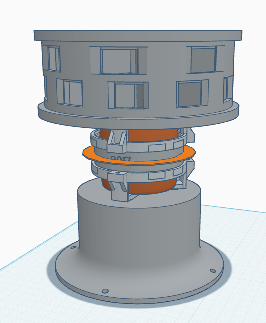Select the thin top cap plate of the drum

click(x=138, y=35)
